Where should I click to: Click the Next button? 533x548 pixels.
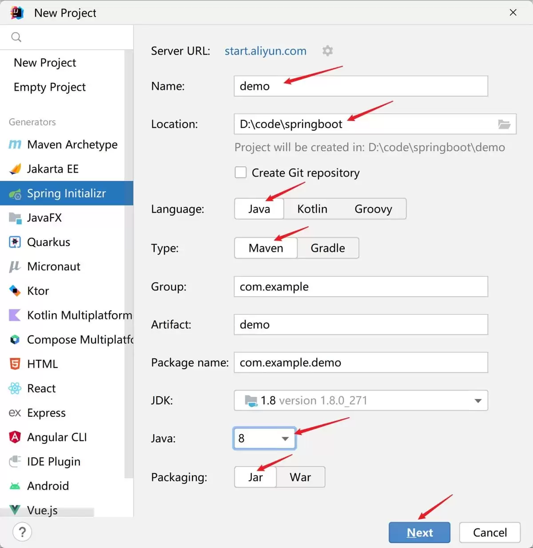click(x=419, y=532)
